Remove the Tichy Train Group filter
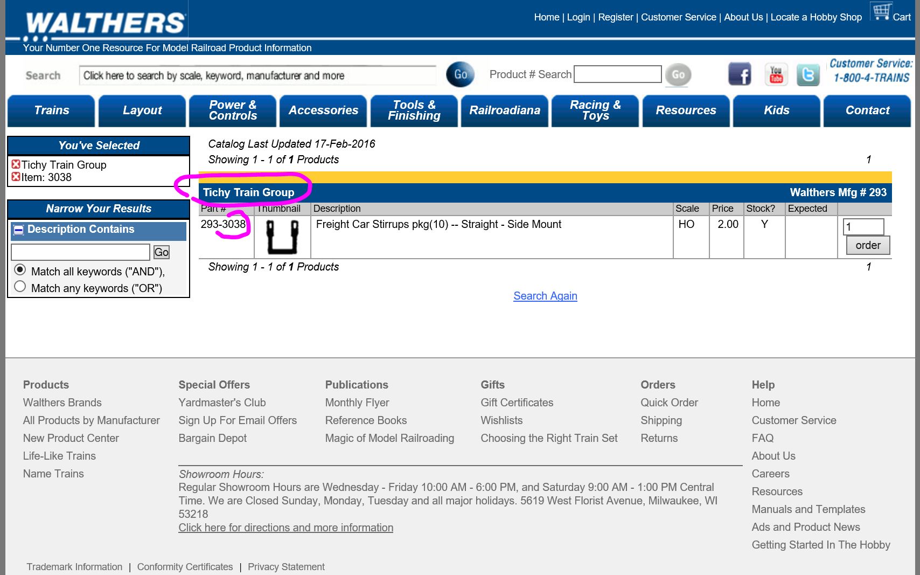Viewport: 920px width, 575px height. [x=16, y=164]
